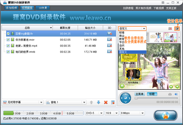Click 3D icon for 老婆，我爱你.mp4 row
The height and width of the screenshot is (125, 183).
[x=109, y=45]
